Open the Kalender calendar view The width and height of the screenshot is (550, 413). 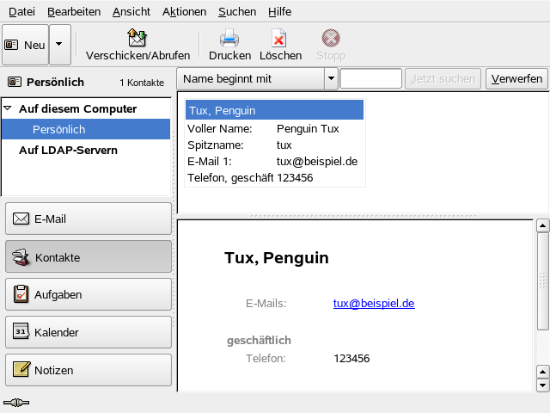tap(89, 332)
